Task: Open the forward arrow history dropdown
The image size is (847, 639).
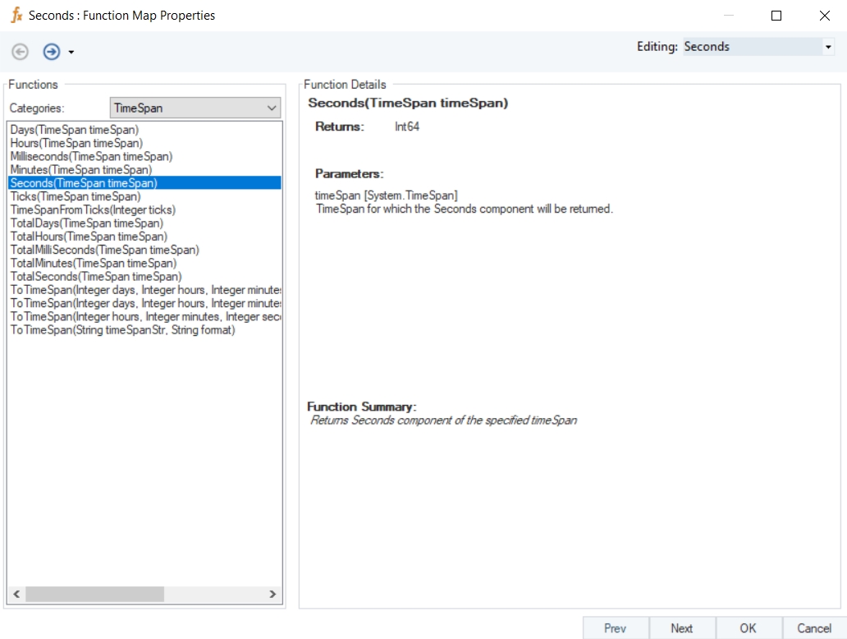Action: coord(71,53)
